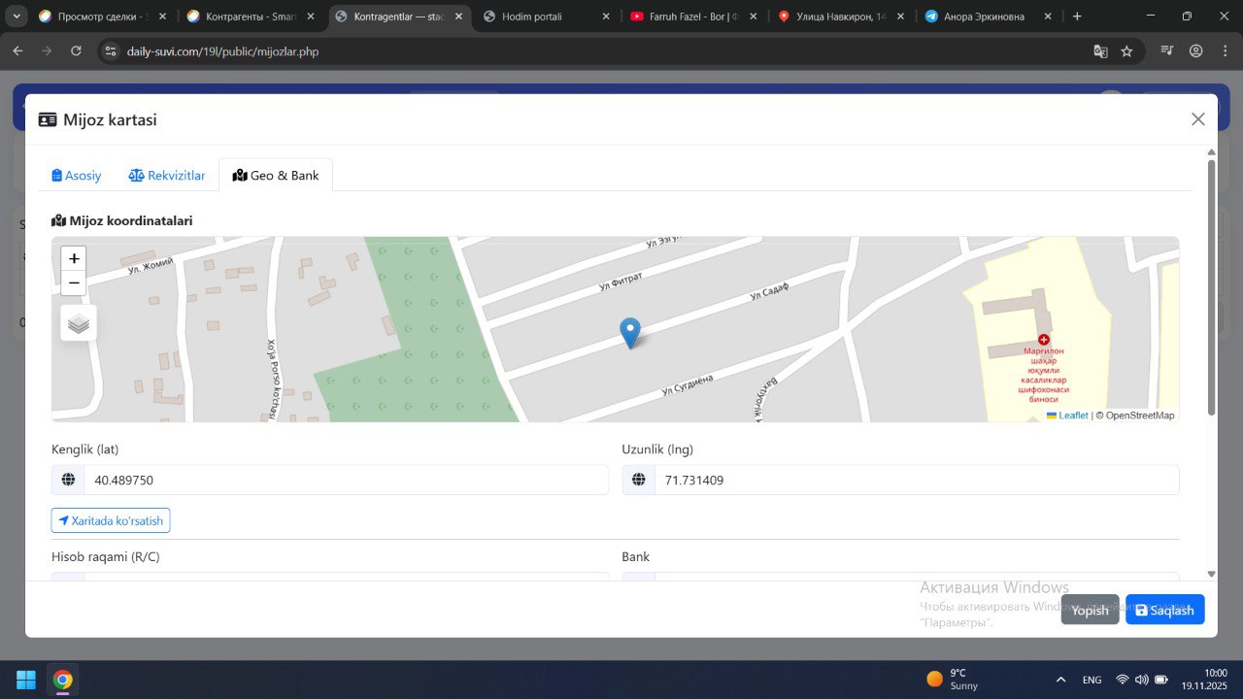Image resolution: width=1243 pixels, height=699 pixels.
Task: Open the map layers control
Action: [79, 323]
